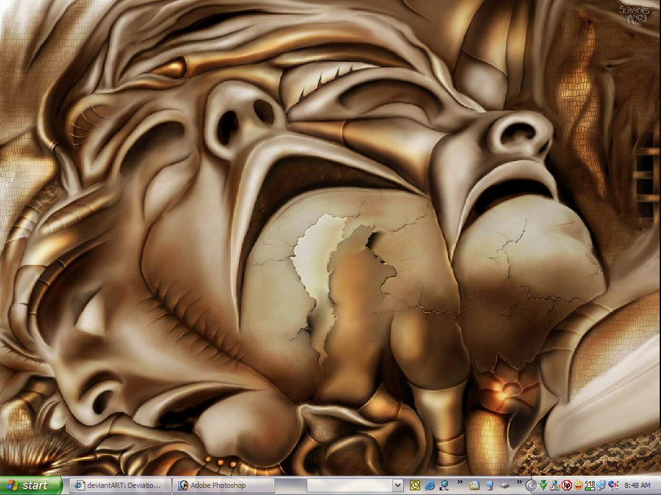Click the red prohibited 'lp' tray icon
Screen dimensions: 661x495
coord(567,485)
